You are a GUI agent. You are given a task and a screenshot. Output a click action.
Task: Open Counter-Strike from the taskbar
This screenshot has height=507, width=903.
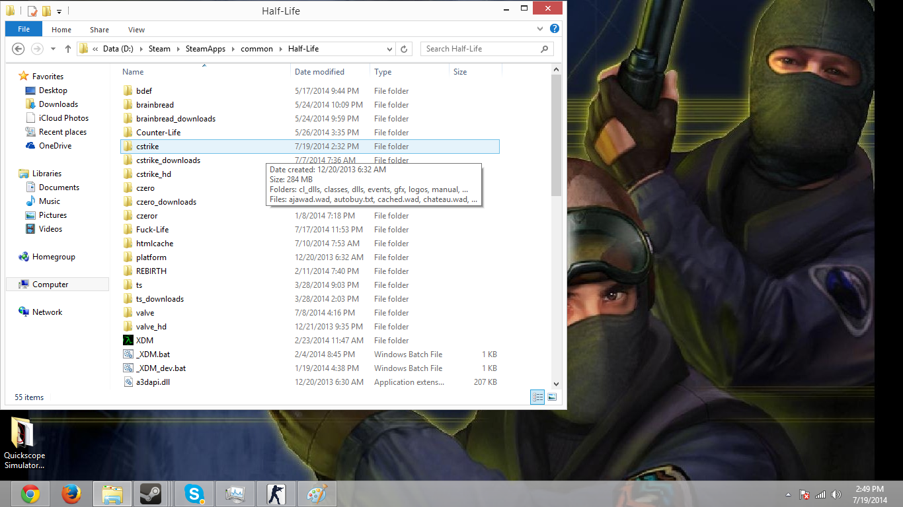(x=276, y=494)
